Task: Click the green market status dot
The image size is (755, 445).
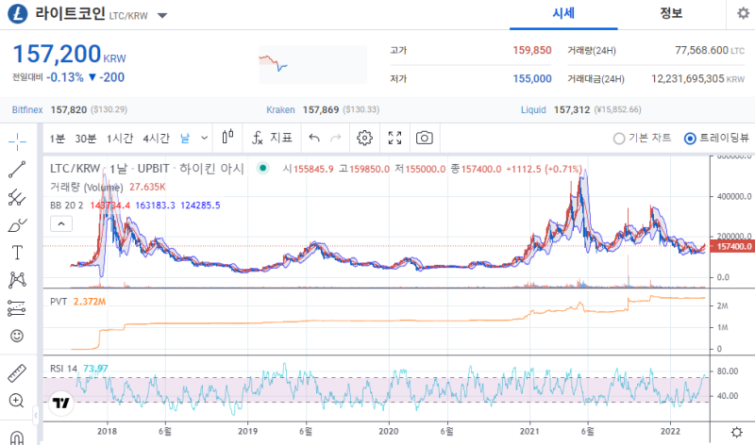Action: pos(262,168)
